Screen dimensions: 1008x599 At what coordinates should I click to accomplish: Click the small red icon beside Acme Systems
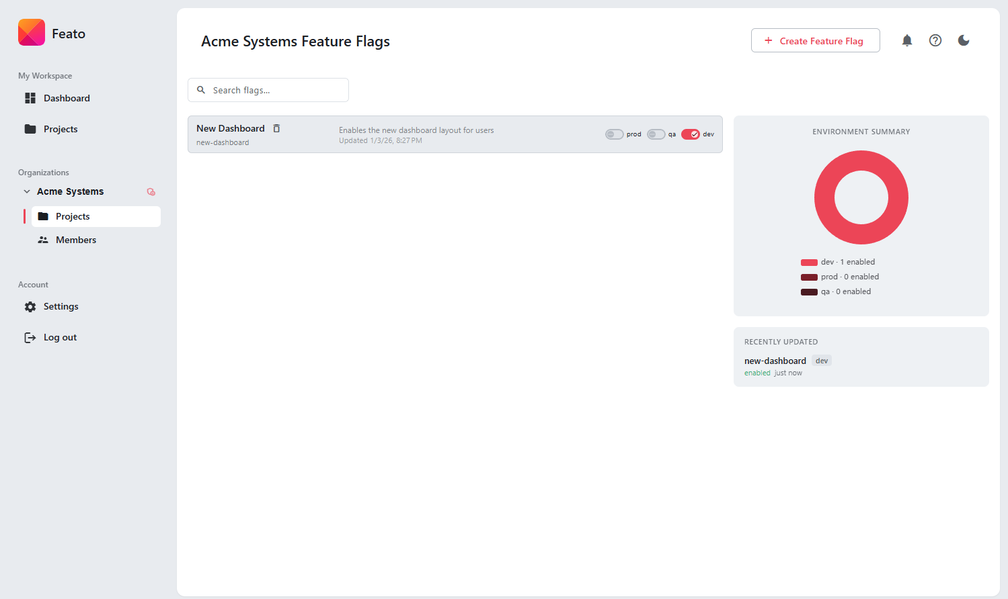[151, 191]
